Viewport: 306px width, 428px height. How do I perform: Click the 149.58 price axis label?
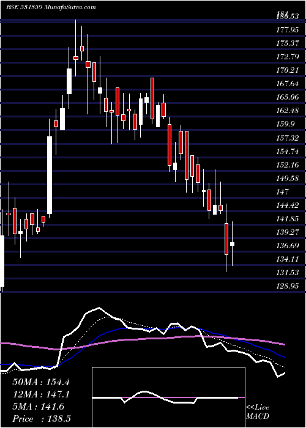coord(288,179)
